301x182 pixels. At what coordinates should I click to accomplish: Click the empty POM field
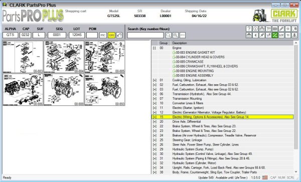tap(92, 35)
